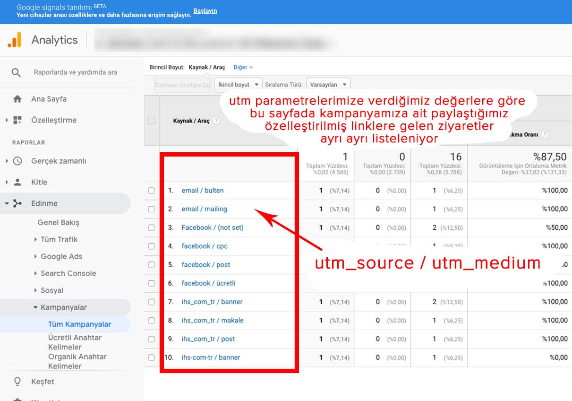Image resolution: width=572 pixels, height=401 pixels.
Task: Sort by the Kaynak / Araç column header
Action: tap(191, 121)
